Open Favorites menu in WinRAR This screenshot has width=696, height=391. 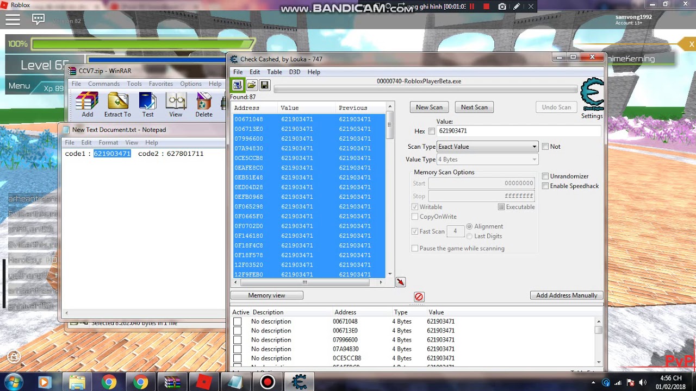click(160, 84)
